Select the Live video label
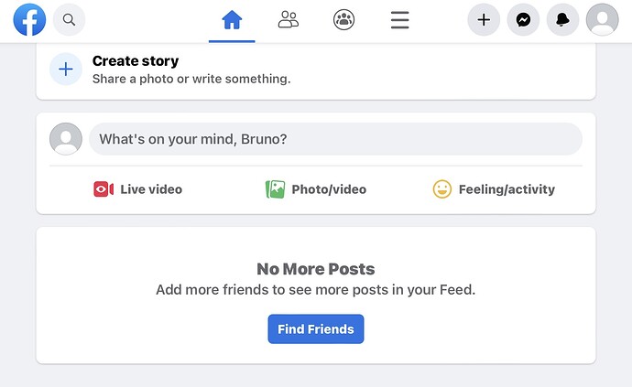The height and width of the screenshot is (387, 632). point(151,189)
